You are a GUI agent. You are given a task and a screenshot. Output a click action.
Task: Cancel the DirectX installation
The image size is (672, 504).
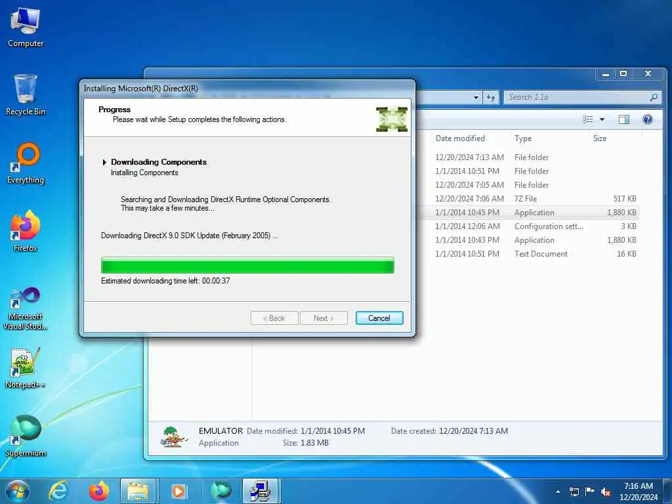click(x=379, y=318)
